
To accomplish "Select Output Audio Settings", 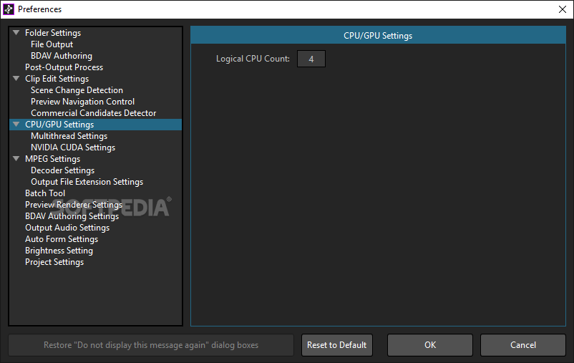I will click(x=67, y=228).
